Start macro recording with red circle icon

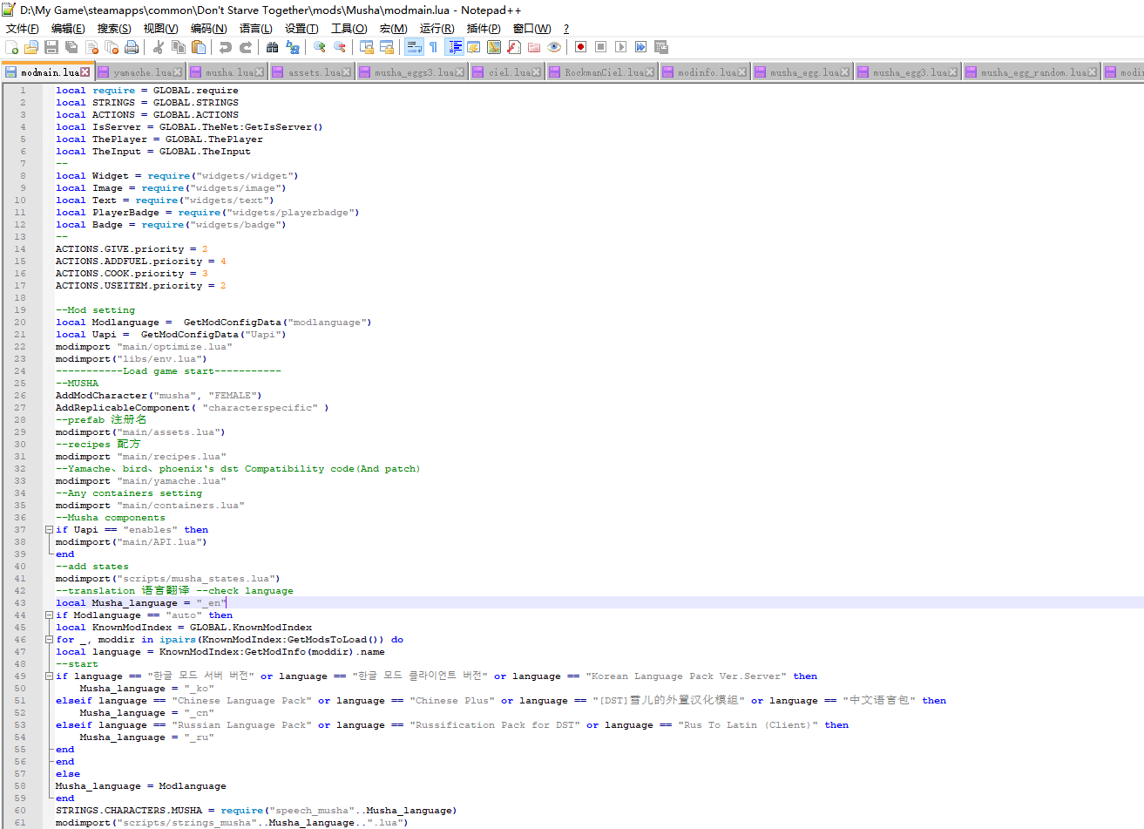coord(580,47)
